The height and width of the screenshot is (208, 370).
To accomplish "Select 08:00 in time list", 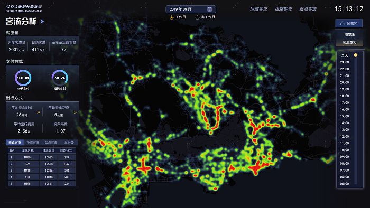I will [345, 164].
